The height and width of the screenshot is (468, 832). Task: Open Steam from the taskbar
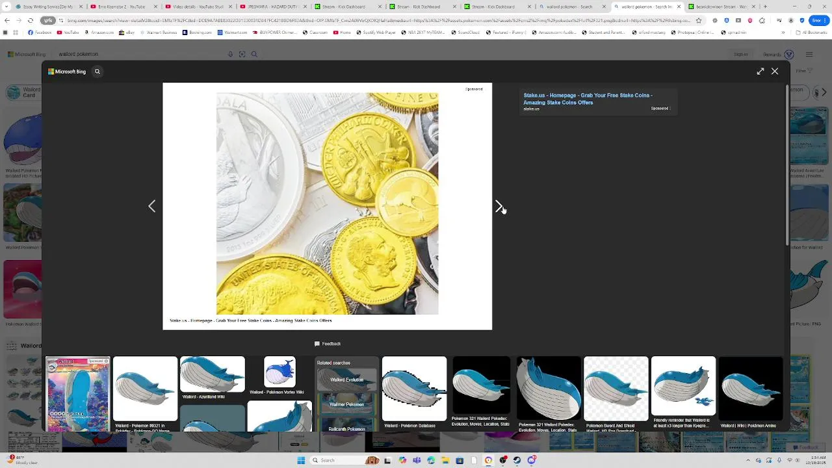517,460
